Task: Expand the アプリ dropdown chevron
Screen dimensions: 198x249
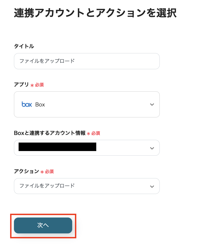Action: (x=152, y=105)
